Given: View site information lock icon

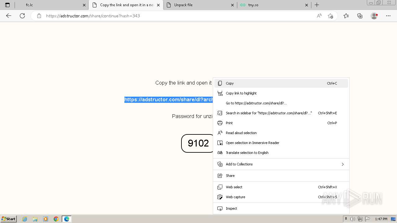Looking at the screenshot, I should [x=39, y=16].
